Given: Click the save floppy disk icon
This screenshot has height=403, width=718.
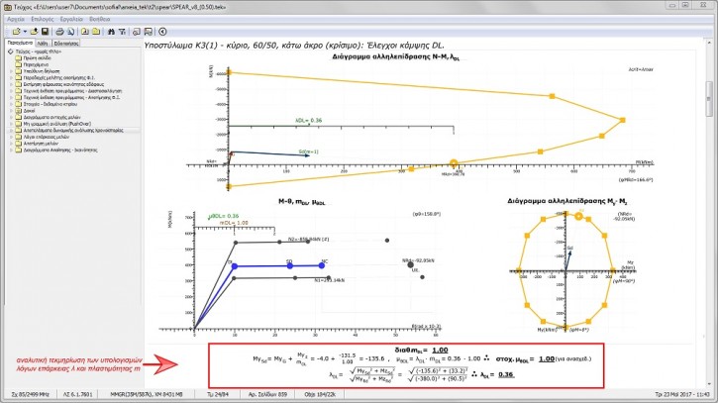Looking at the screenshot, I should pyautogui.click(x=45, y=32).
